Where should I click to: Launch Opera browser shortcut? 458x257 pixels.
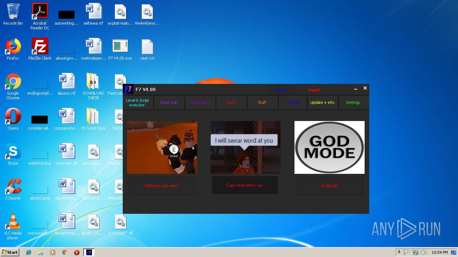(x=13, y=119)
